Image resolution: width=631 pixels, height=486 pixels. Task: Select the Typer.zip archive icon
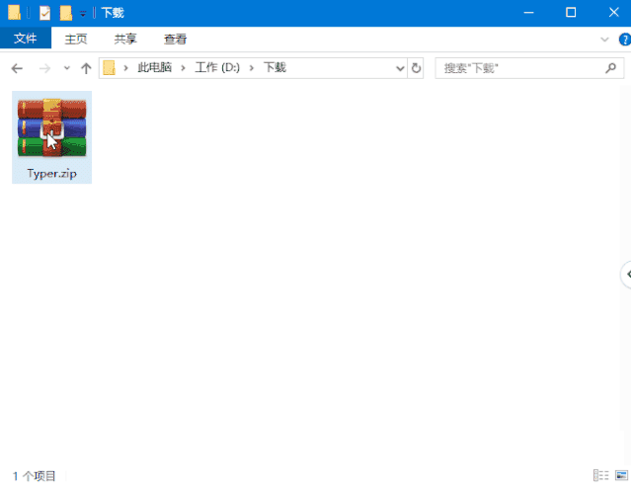click(51, 127)
